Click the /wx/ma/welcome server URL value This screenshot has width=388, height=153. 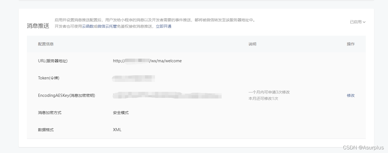pos(147,61)
